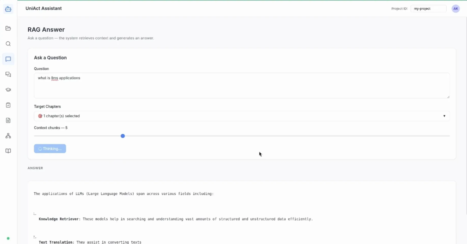The image size is (467, 244).
Task: Click "The applications of LLMs" answer line
Action: 124,194
